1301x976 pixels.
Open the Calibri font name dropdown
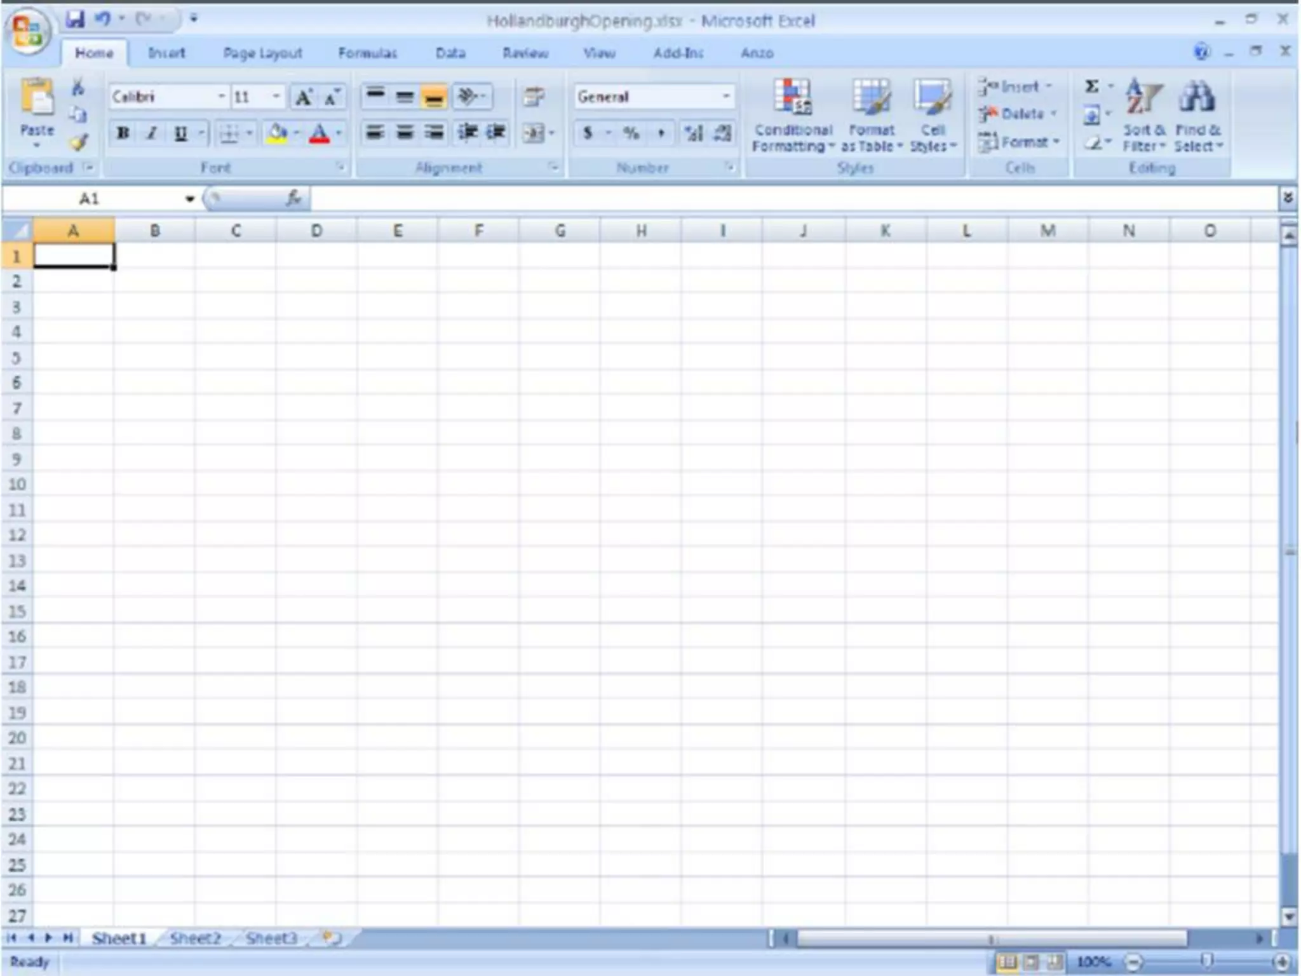click(x=221, y=97)
